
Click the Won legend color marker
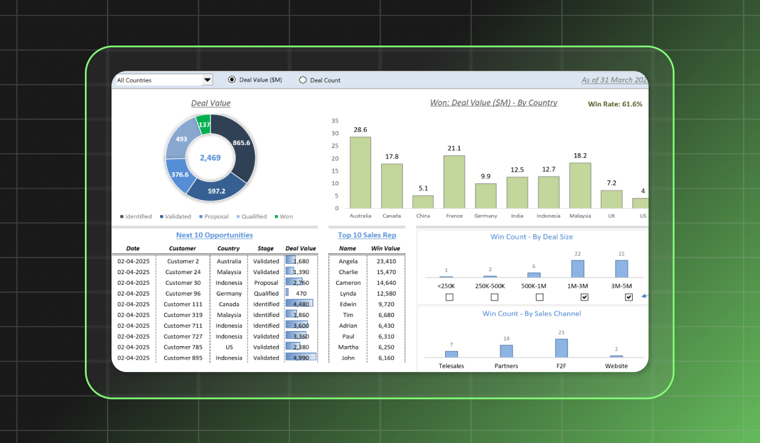point(276,216)
